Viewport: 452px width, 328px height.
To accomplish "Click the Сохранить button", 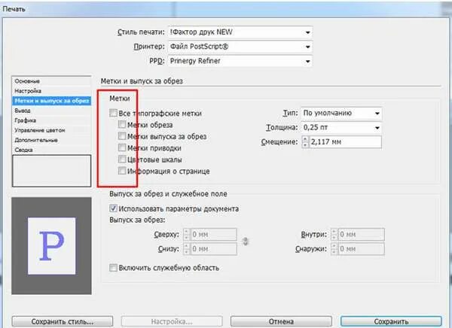I will tap(391, 321).
